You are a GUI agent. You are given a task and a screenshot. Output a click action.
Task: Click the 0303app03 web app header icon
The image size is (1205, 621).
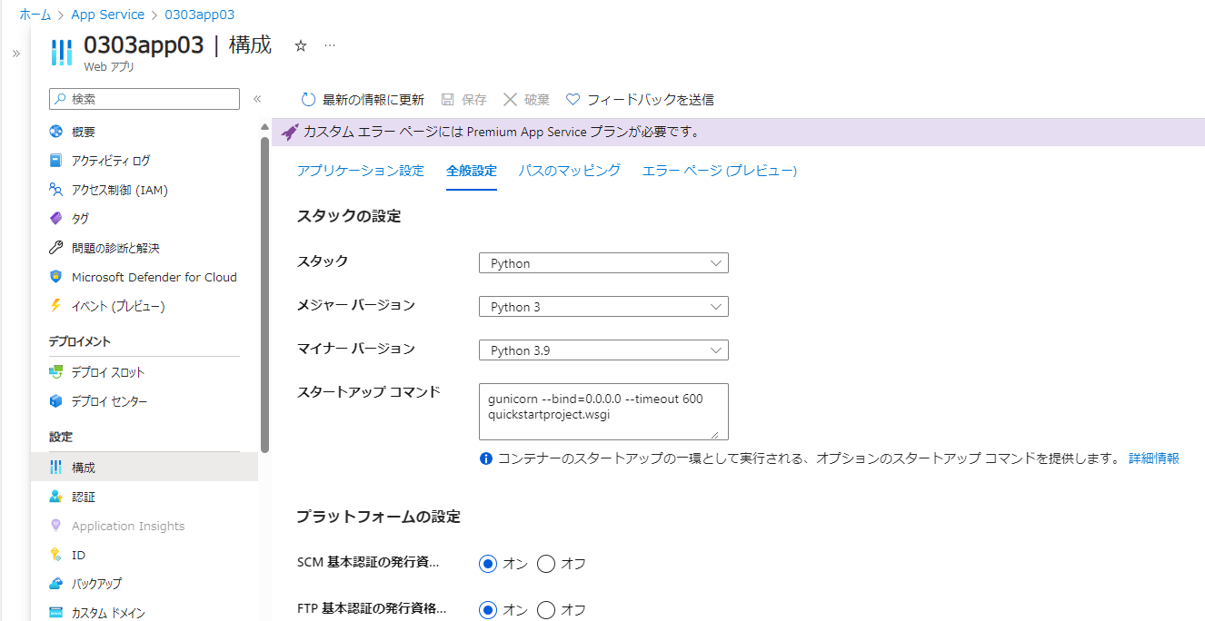coord(62,53)
